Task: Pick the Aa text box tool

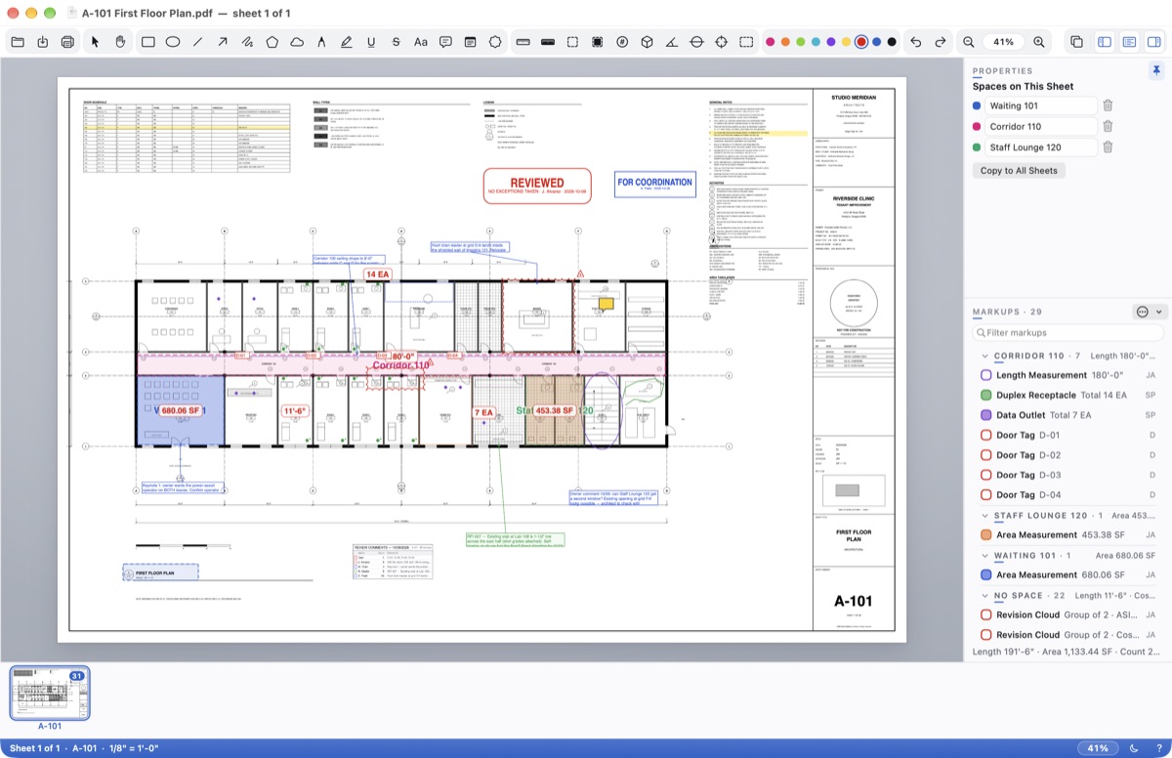Action: tap(421, 42)
